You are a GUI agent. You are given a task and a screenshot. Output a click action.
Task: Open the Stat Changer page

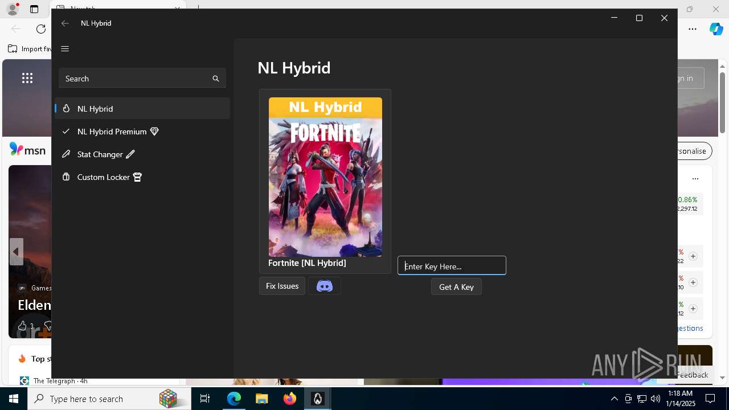tap(142, 154)
